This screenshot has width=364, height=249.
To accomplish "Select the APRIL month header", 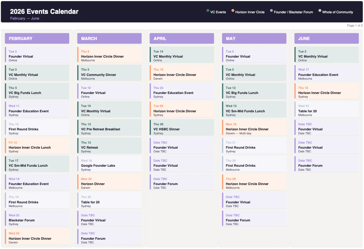I will [x=182, y=38].
